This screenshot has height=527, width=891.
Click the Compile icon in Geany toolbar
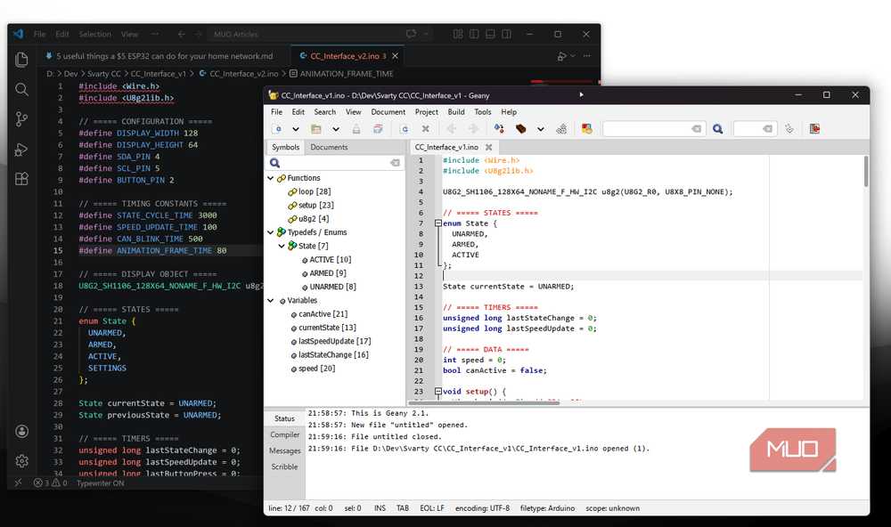click(499, 129)
